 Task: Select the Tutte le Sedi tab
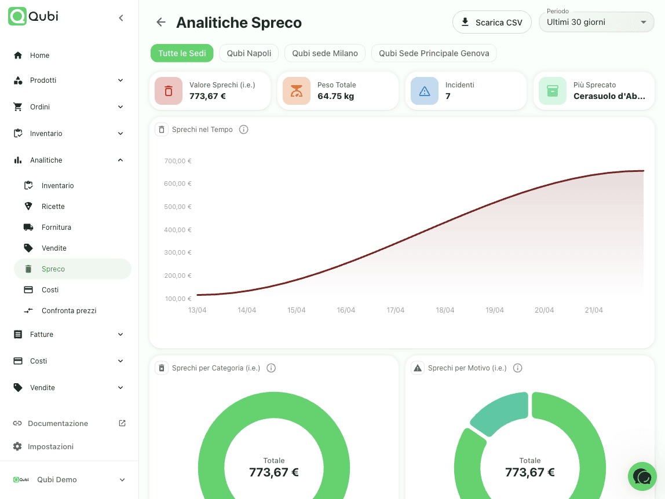[182, 53]
